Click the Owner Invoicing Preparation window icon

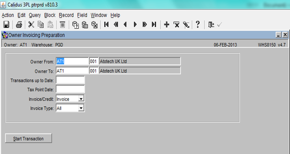pyautogui.click(x=5, y=35)
